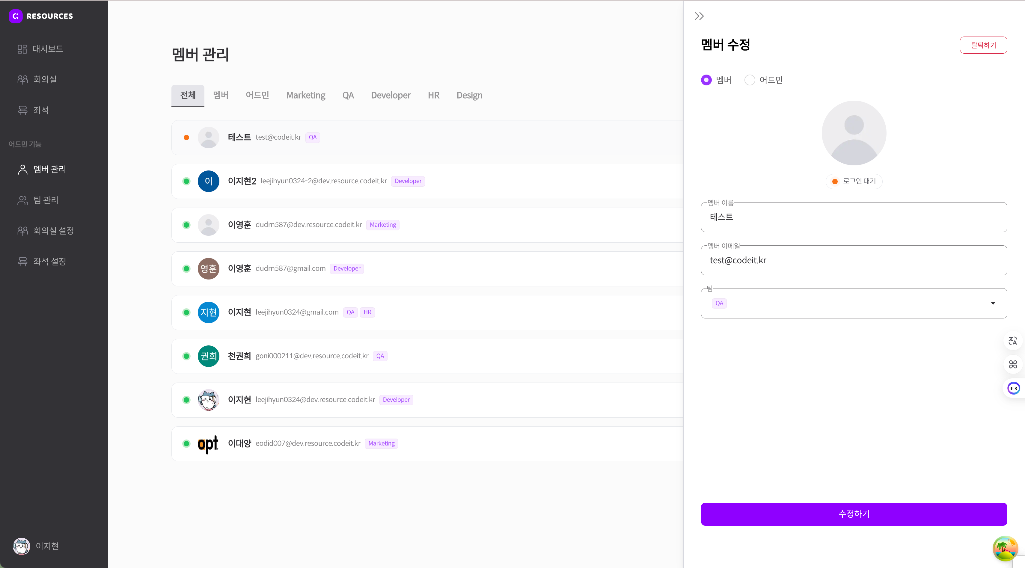Select the 어드민 role radio button
This screenshot has height=568, width=1025.
point(750,80)
